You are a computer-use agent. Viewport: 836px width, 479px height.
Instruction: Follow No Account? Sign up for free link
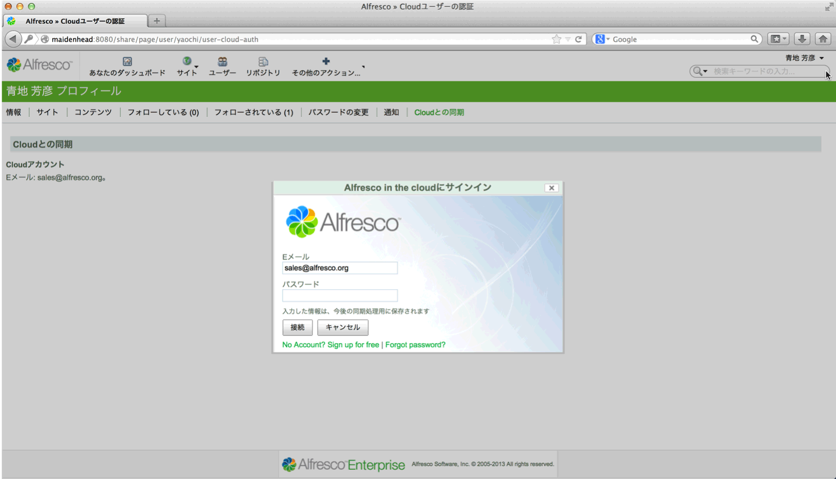coord(330,345)
